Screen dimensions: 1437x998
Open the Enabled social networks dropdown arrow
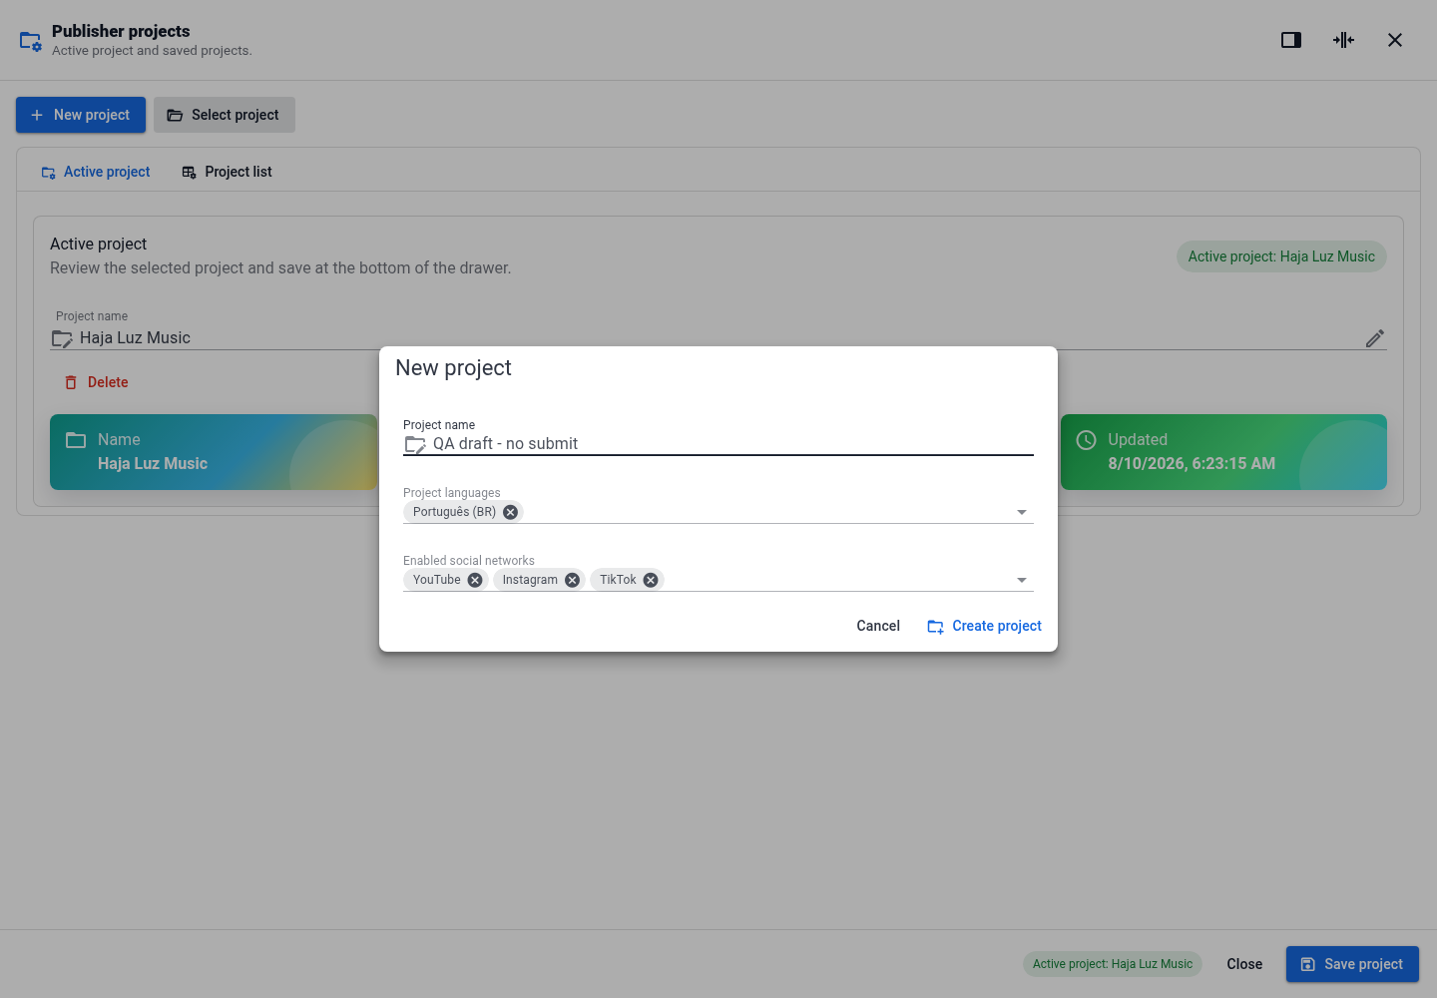click(x=1022, y=580)
